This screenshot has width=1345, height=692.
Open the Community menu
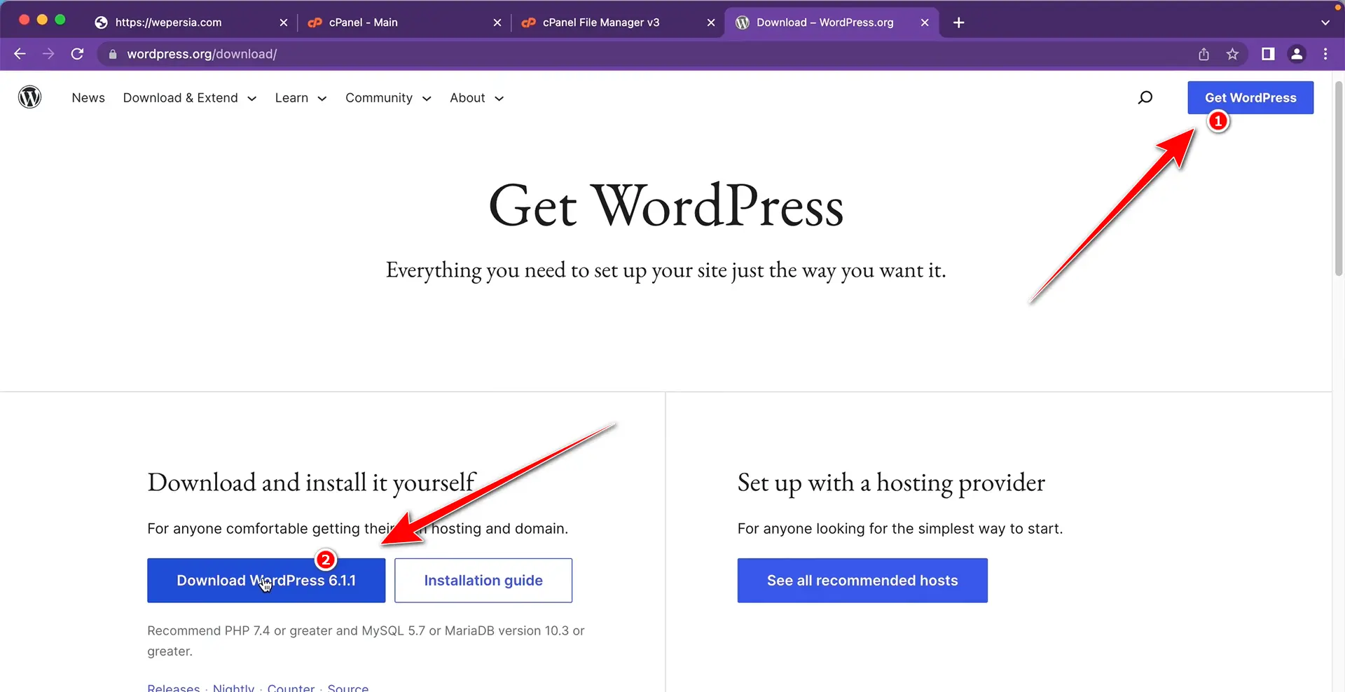[x=379, y=98]
